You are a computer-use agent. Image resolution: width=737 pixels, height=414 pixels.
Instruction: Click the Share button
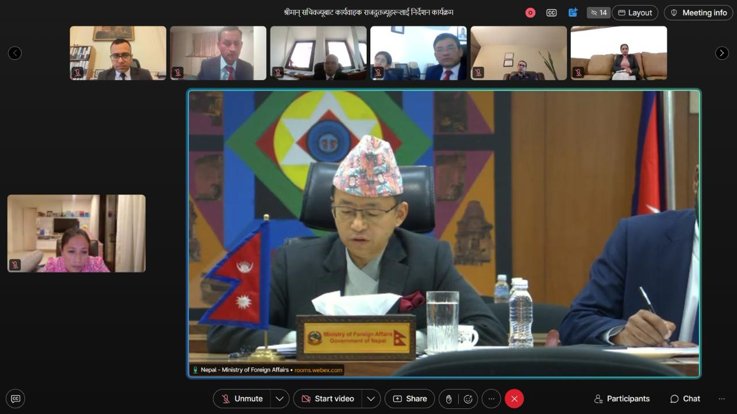(410, 398)
